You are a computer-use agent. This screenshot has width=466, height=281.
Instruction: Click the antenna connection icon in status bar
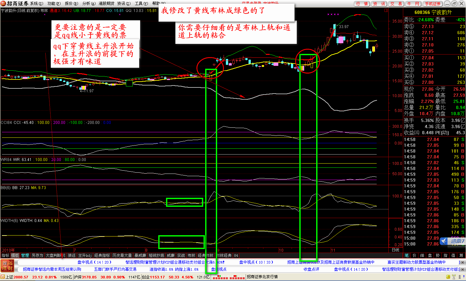click(454, 277)
